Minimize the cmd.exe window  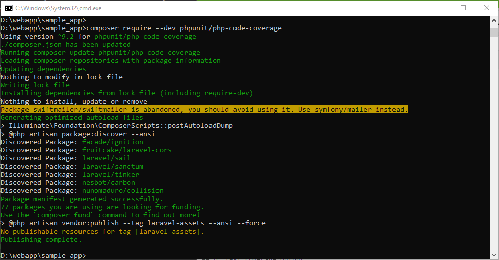[x=440, y=8]
